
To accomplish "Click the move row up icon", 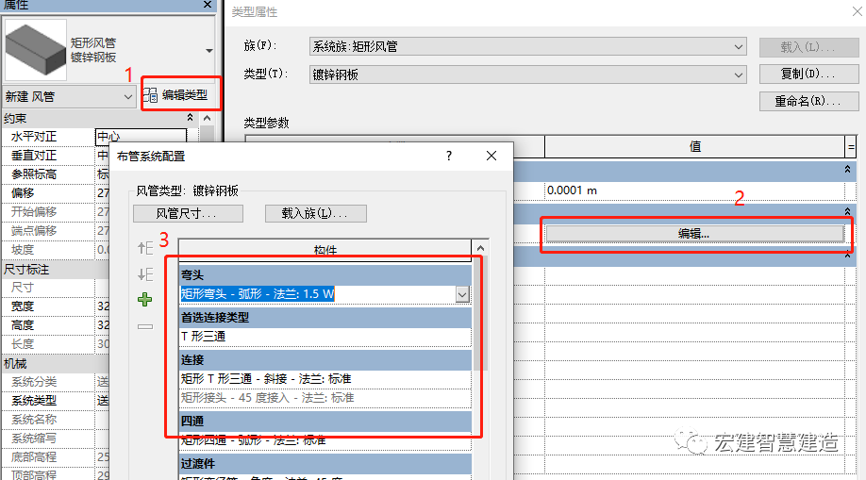I will pos(145,249).
